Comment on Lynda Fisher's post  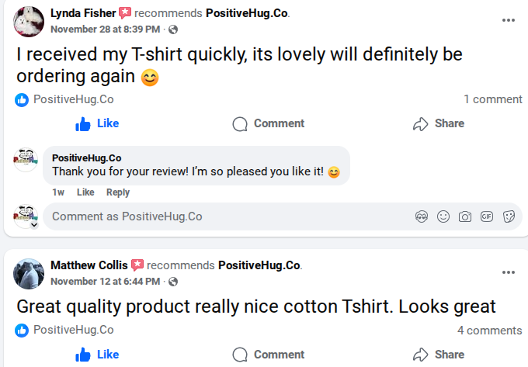point(269,123)
